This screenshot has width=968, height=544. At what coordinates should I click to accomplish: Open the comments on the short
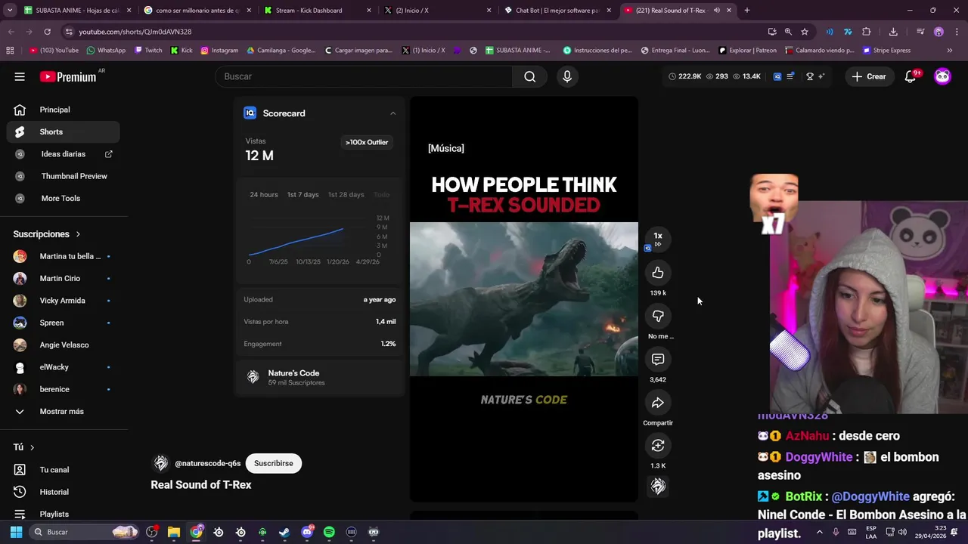(x=658, y=360)
